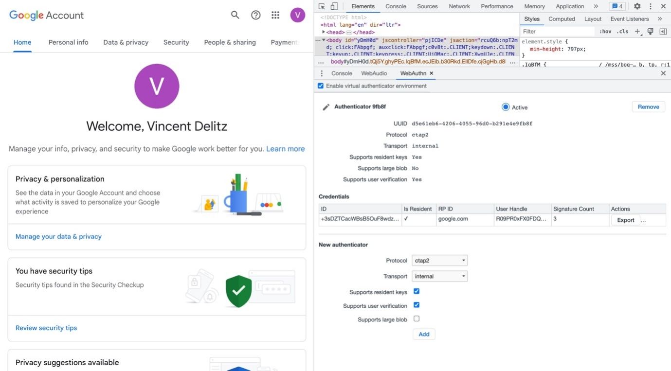
Task: Switch to the DevTools Console panel tab
Action: point(396,6)
